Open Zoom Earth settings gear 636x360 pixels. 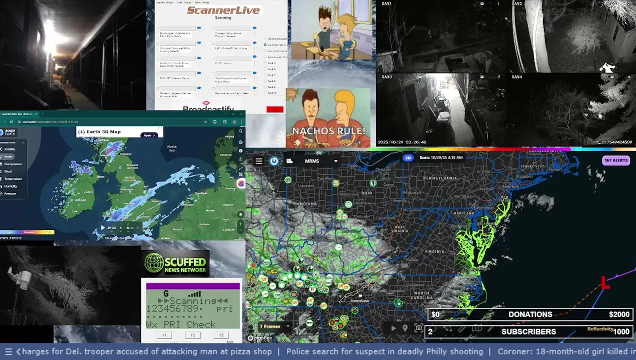[x=240, y=142]
